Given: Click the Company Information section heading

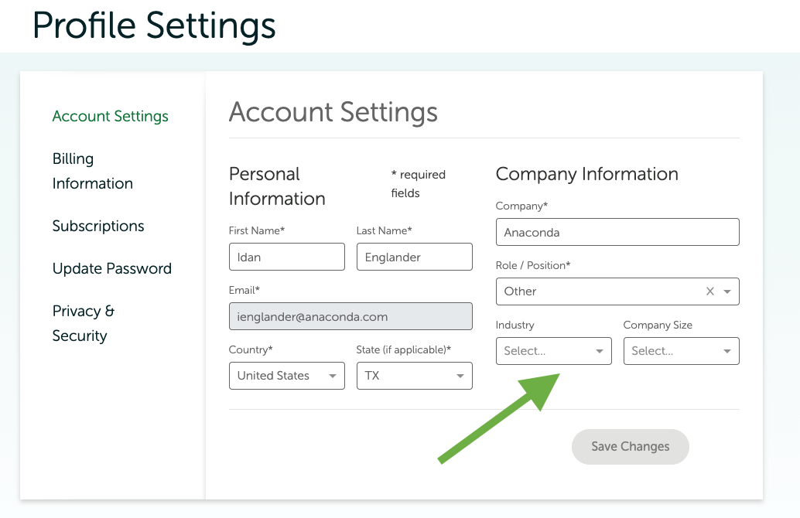Looking at the screenshot, I should pos(586,174).
